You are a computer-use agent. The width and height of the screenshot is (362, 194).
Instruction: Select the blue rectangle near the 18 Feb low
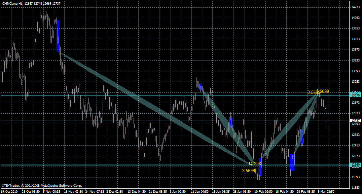click(292, 162)
